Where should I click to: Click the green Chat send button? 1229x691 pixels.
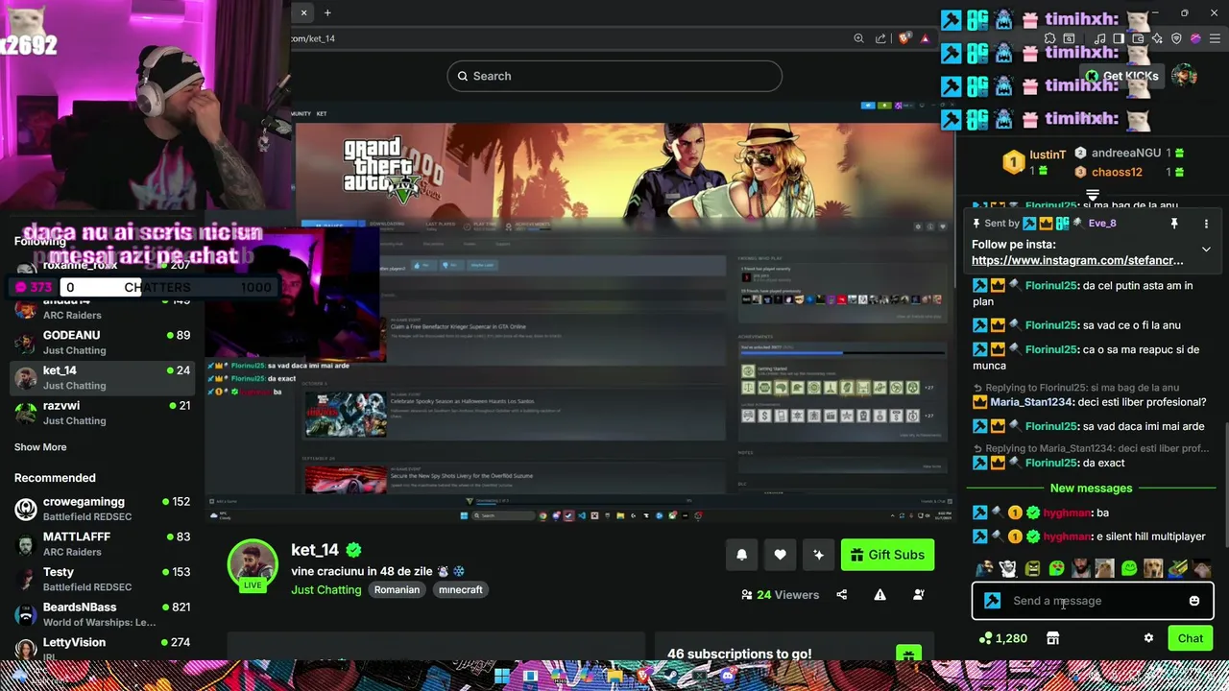1191,638
